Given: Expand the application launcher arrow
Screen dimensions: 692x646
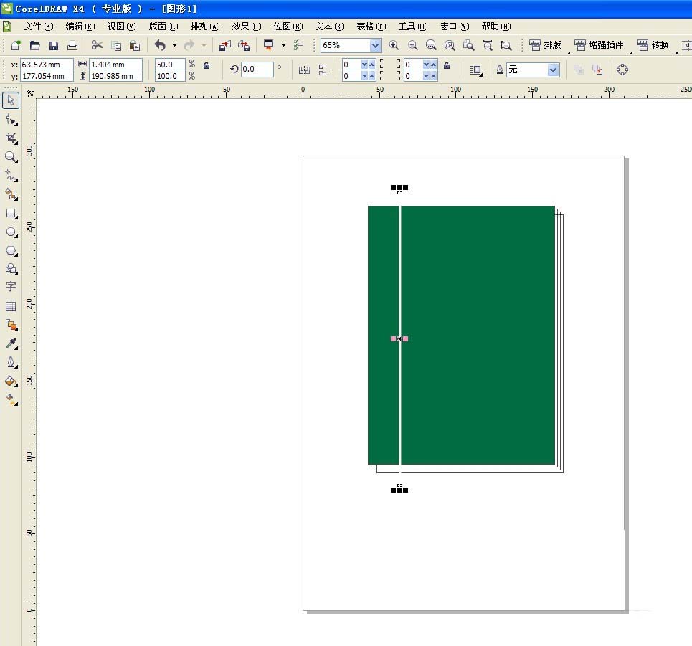Looking at the screenshot, I should [283, 45].
